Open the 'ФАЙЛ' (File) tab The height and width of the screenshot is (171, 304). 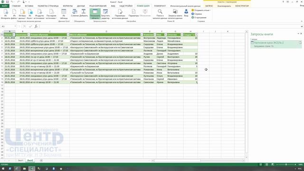[4, 6]
